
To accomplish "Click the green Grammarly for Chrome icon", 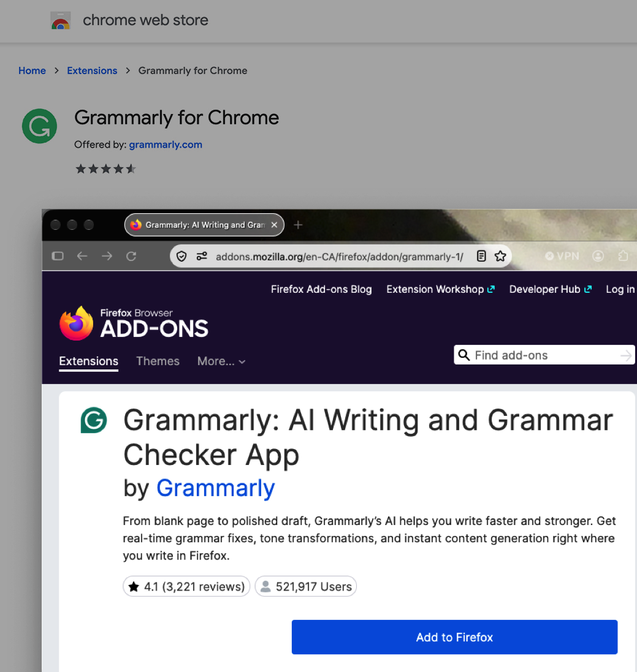I will pyautogui.click(x=39, y=126).
